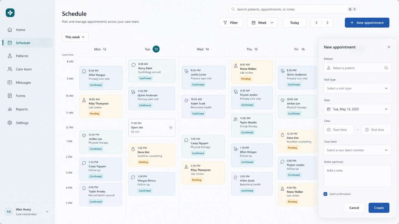Click the head icon on Aiden Scott 10:00 AM
The height and width of the screenshot is (224, 399).
click(x=186, y=100)
